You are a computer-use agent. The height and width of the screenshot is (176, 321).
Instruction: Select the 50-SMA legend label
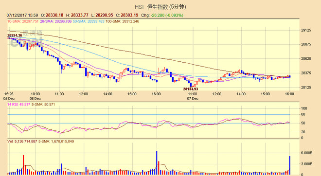[89, 21]
